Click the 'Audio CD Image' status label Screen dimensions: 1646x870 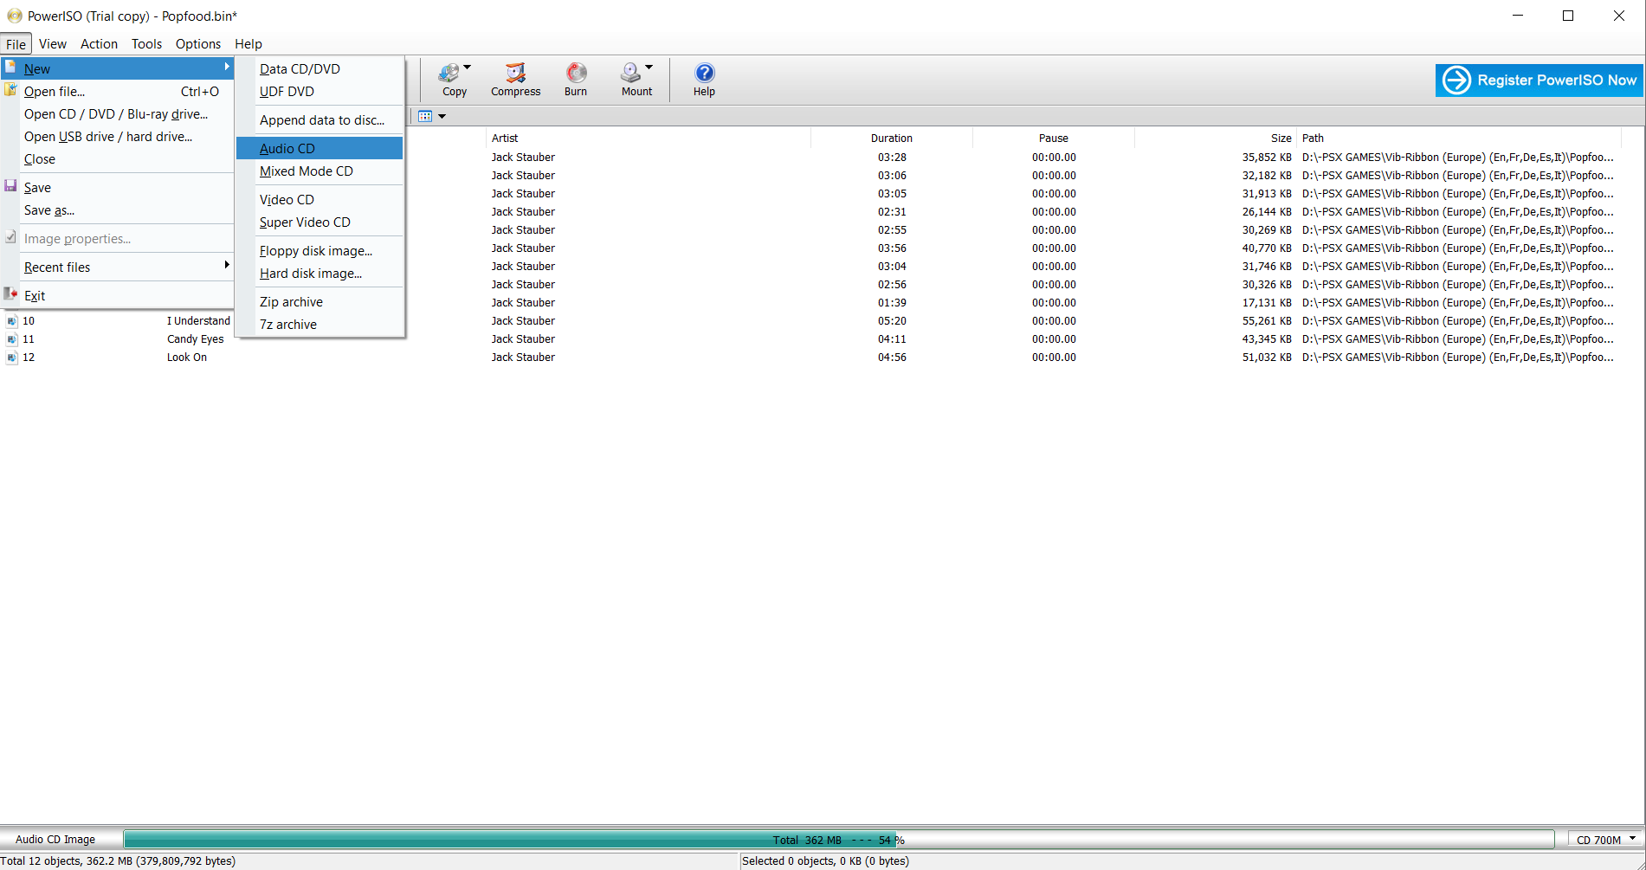pos(55,840)
